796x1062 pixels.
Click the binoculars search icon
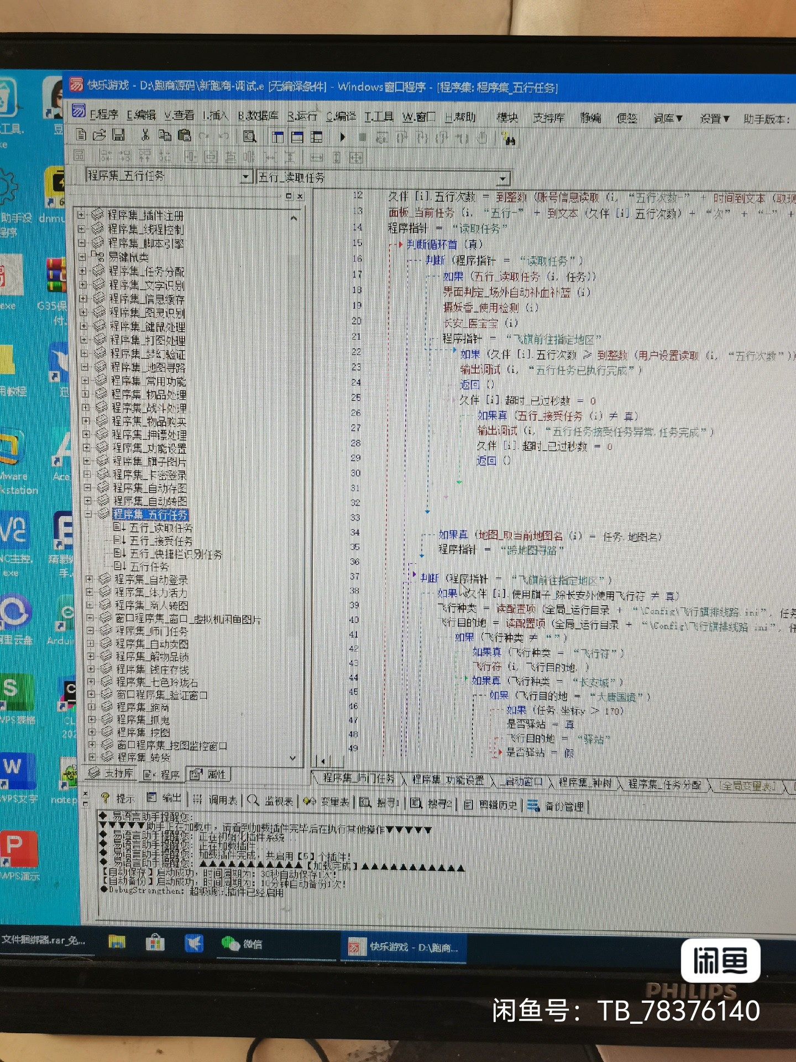[x=509, y=138]
